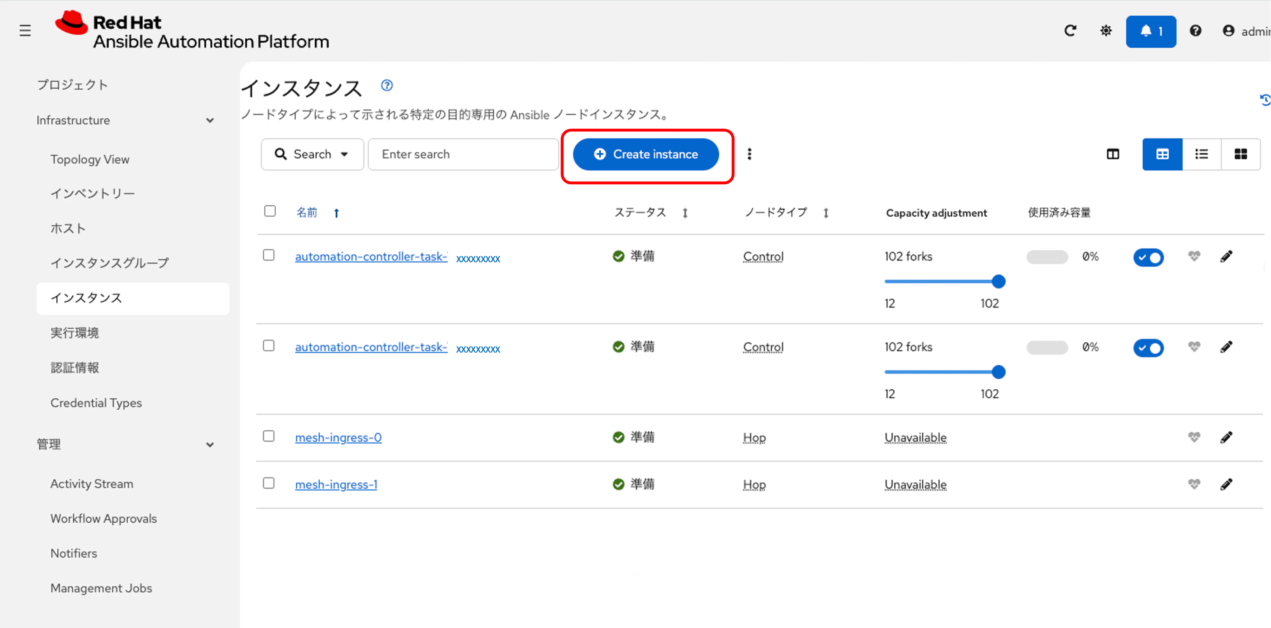Viewport: 1271px width, 628px height.
Task: Click the Red Hat logo
Action: click(191, 30)
